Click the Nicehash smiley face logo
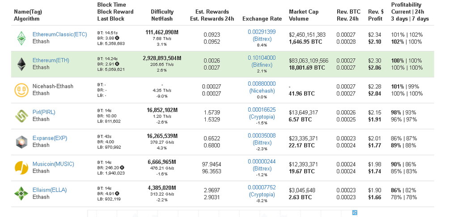Image resolution: width=458 pixels, height=217 pixels. click(21, 90)
